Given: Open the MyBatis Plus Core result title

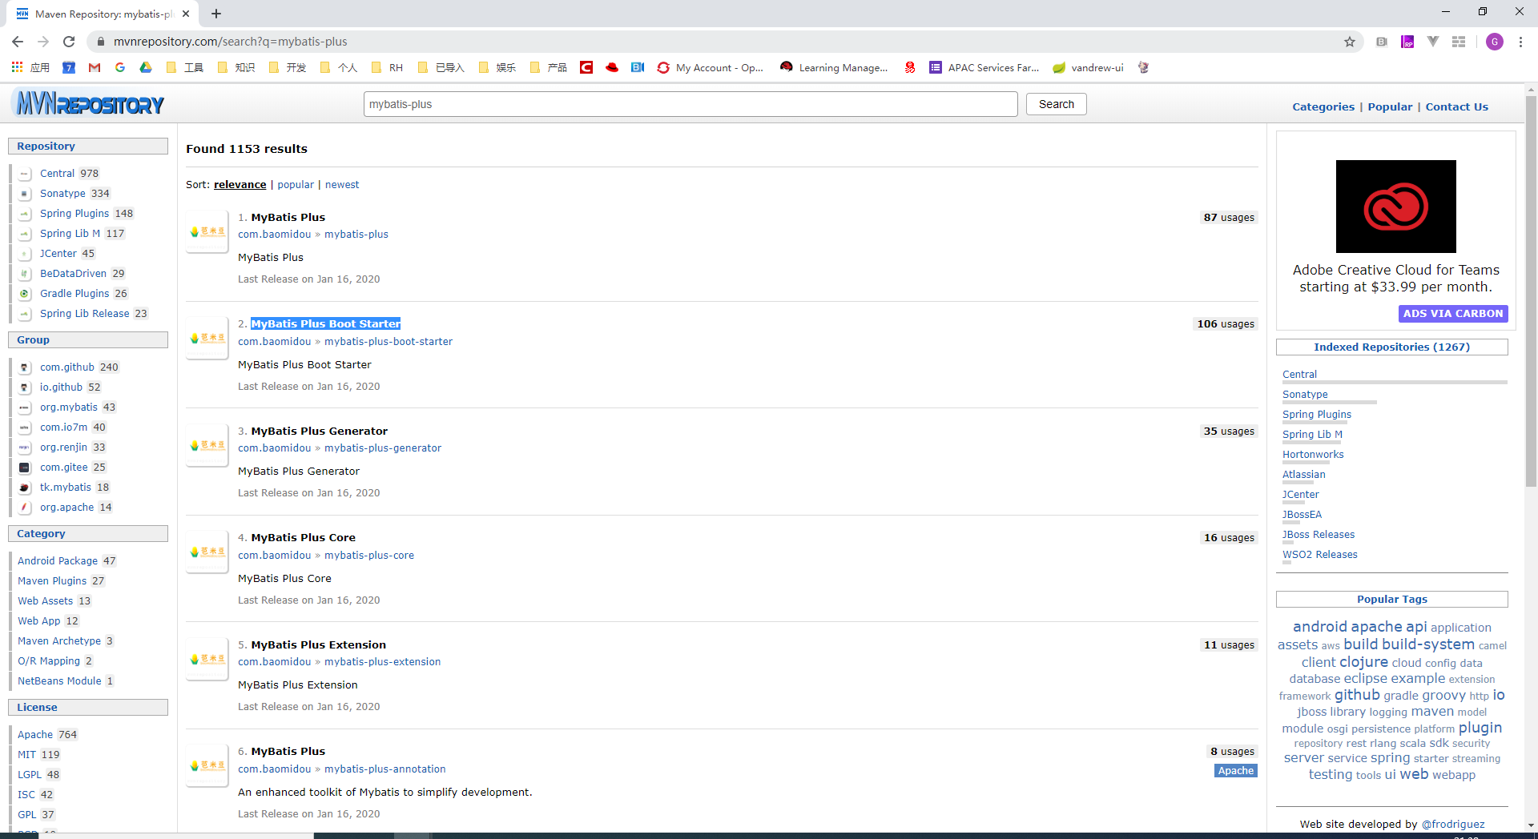Looking at the screenshot, I should 303,537.
